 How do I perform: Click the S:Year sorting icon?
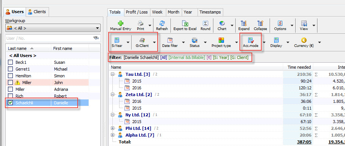pos(117,40)
